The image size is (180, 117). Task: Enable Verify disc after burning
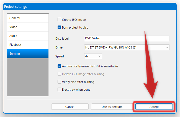pyautogui.click(x=59, y=82)
